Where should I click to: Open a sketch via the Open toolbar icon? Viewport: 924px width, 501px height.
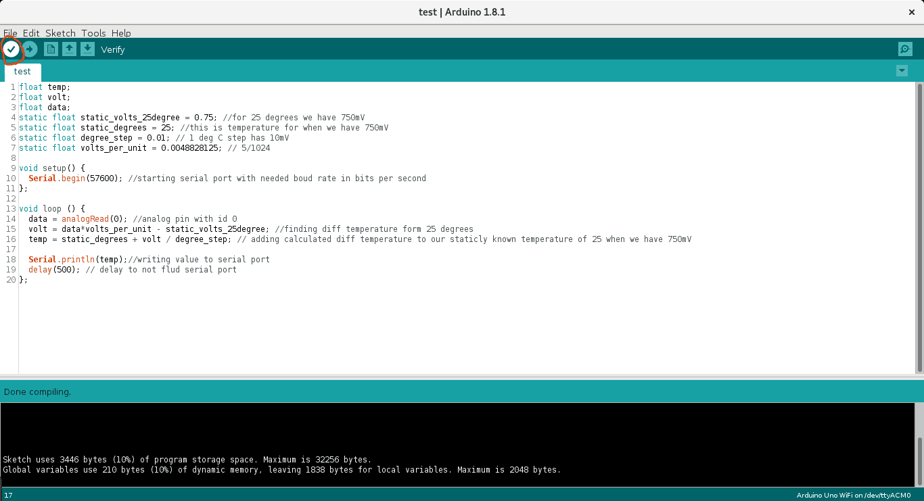pos(69,49)
